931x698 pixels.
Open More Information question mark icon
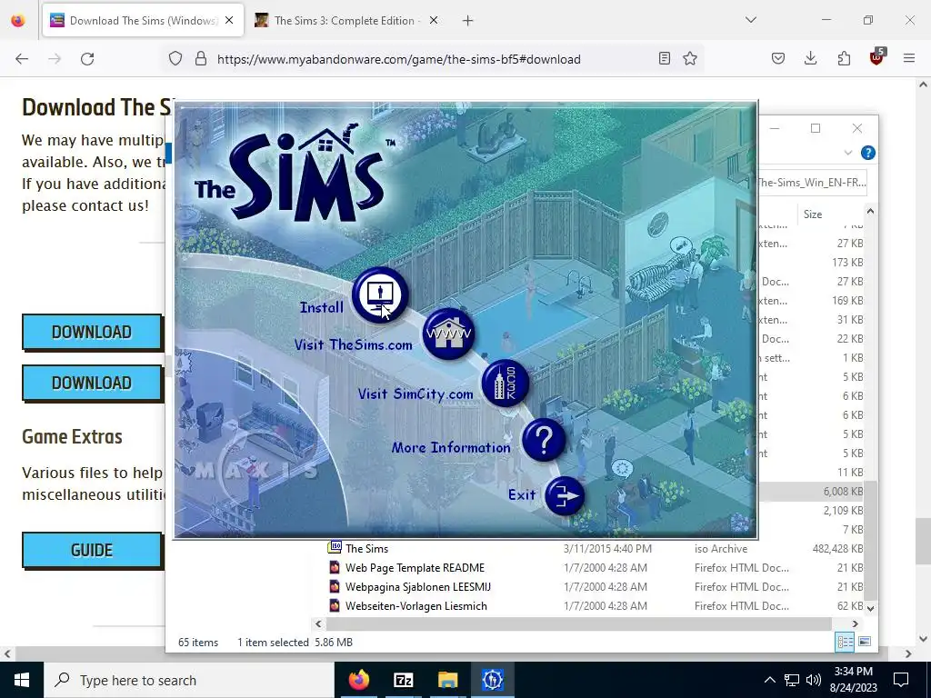tap(544, 440)
